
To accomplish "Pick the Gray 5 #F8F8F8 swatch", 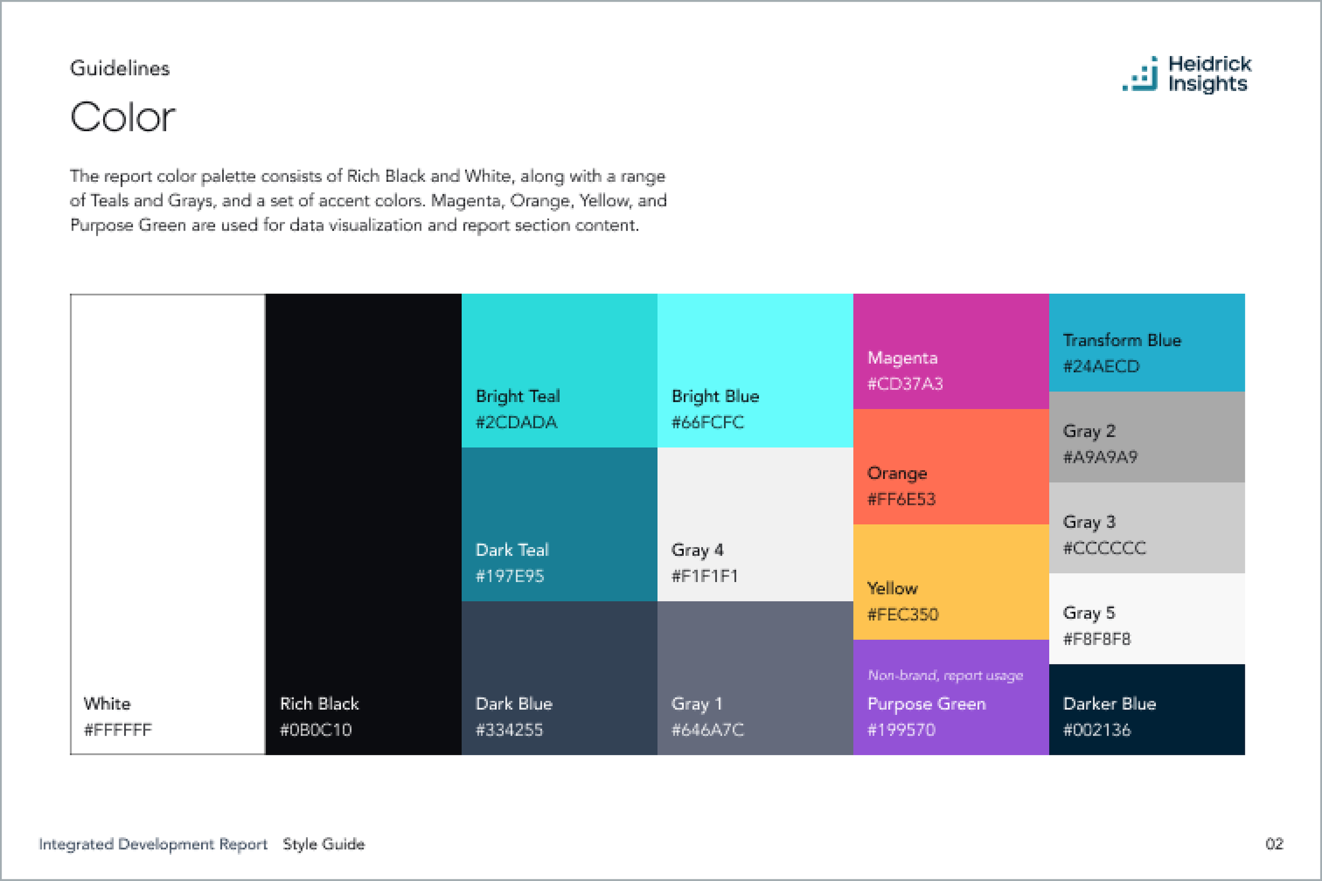I will coord(1146,619).
